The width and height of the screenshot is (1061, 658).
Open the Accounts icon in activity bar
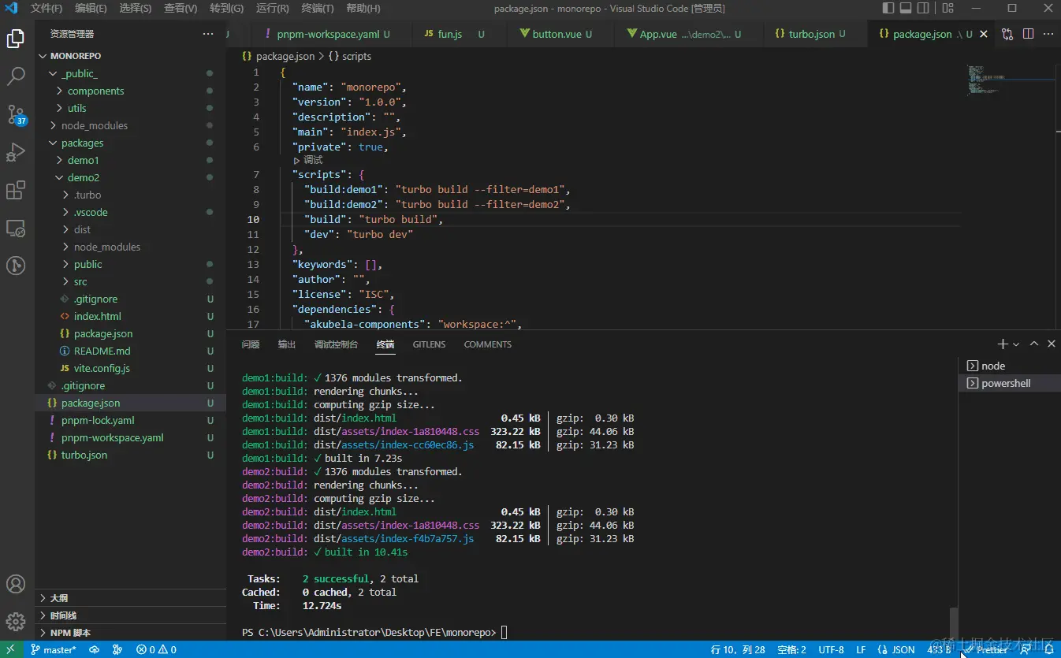pyautogui.click(x=16, y=584)
